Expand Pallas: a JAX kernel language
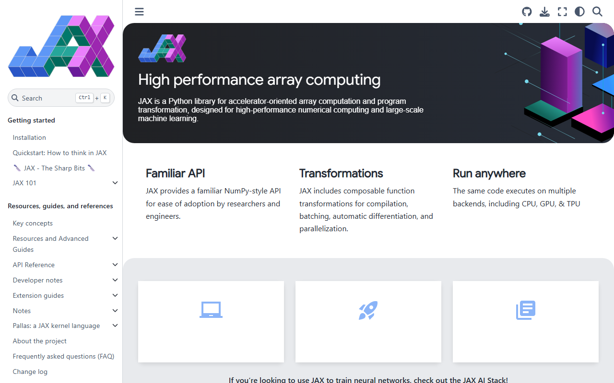The height and width of the screenshot is (383, 614). point(115,326)
